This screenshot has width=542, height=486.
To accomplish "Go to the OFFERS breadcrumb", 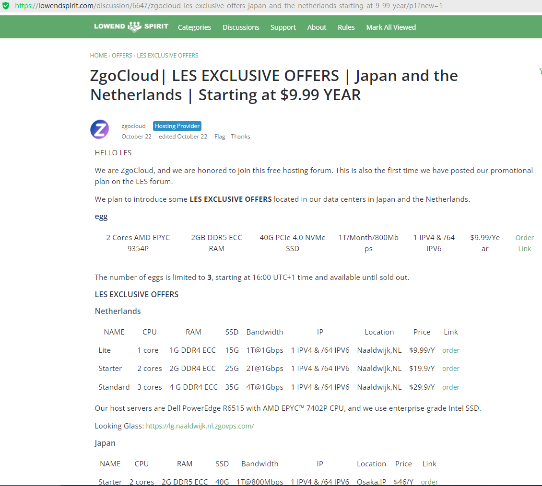I will (122, 55).
